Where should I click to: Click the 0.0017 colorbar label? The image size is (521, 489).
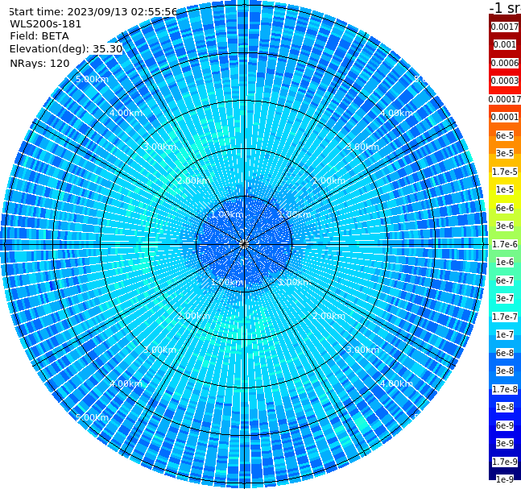(x=505, y=27)
